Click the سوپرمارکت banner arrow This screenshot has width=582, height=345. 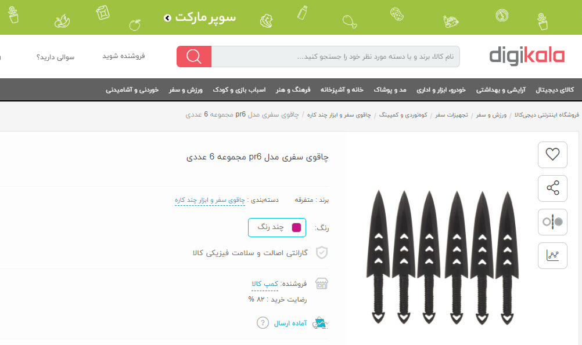point(167,18)
